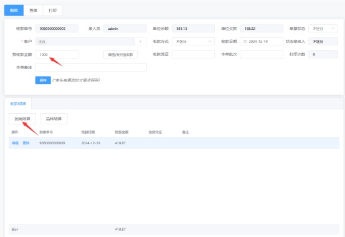Click the 新单 tab button

tap(14, 11)
